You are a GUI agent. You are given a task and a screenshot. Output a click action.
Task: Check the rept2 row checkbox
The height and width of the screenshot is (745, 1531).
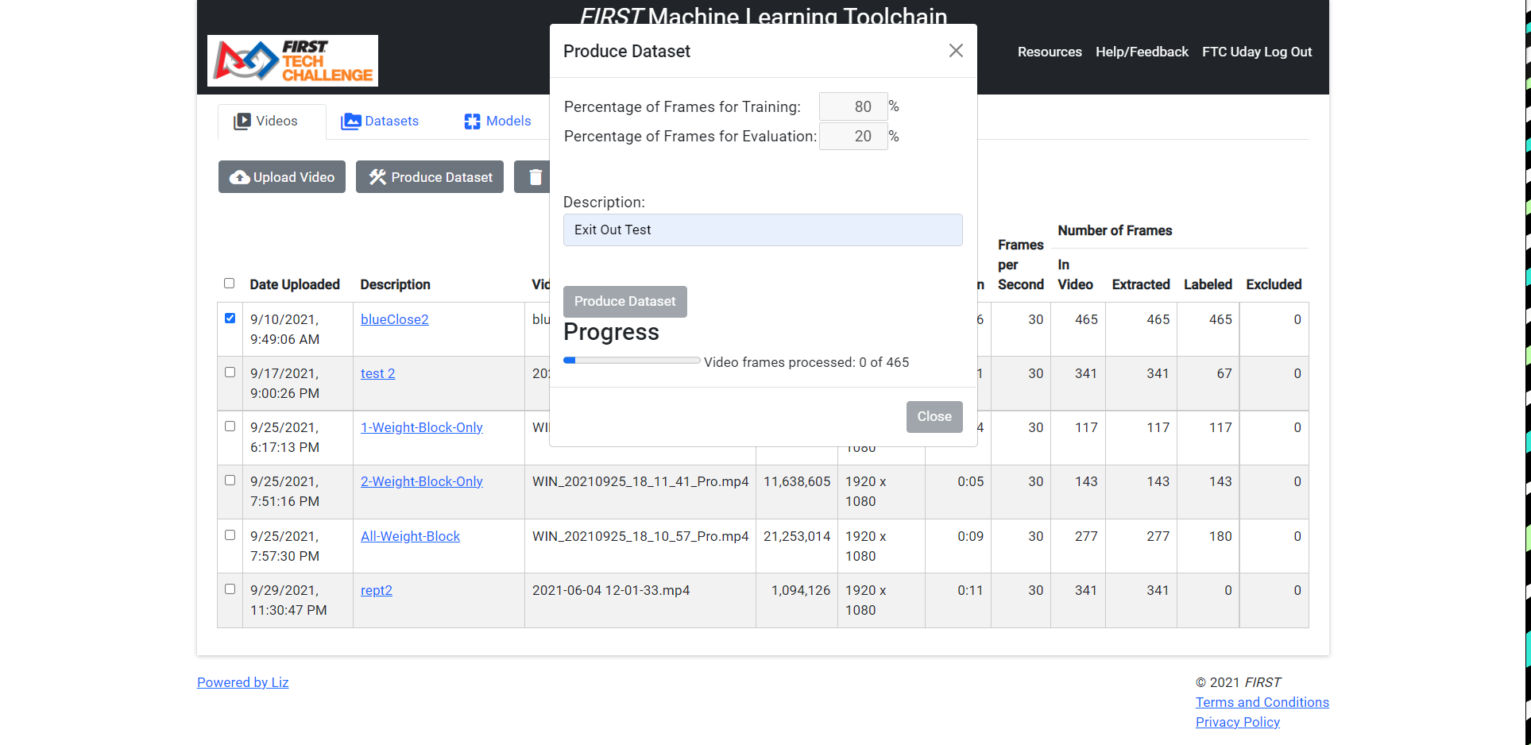[x=230, y=589]
